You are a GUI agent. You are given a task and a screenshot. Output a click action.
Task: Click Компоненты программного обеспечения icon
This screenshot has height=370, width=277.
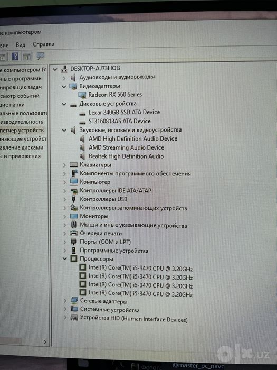[74, 173]
